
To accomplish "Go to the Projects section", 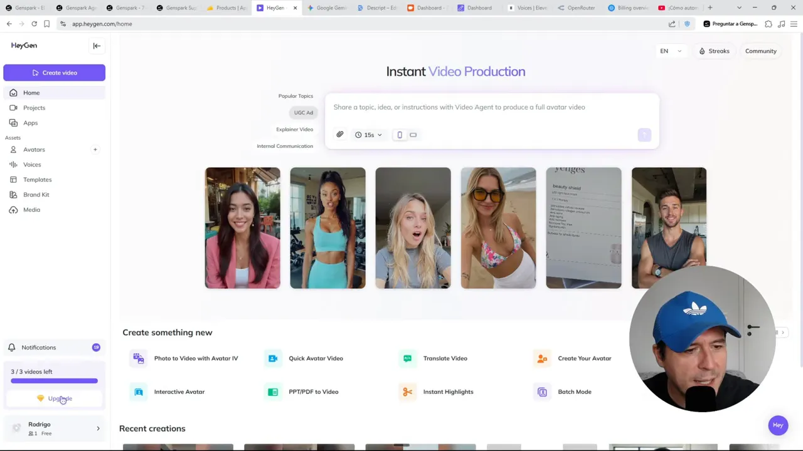I will pyautogui.click(x=34, y=108).
